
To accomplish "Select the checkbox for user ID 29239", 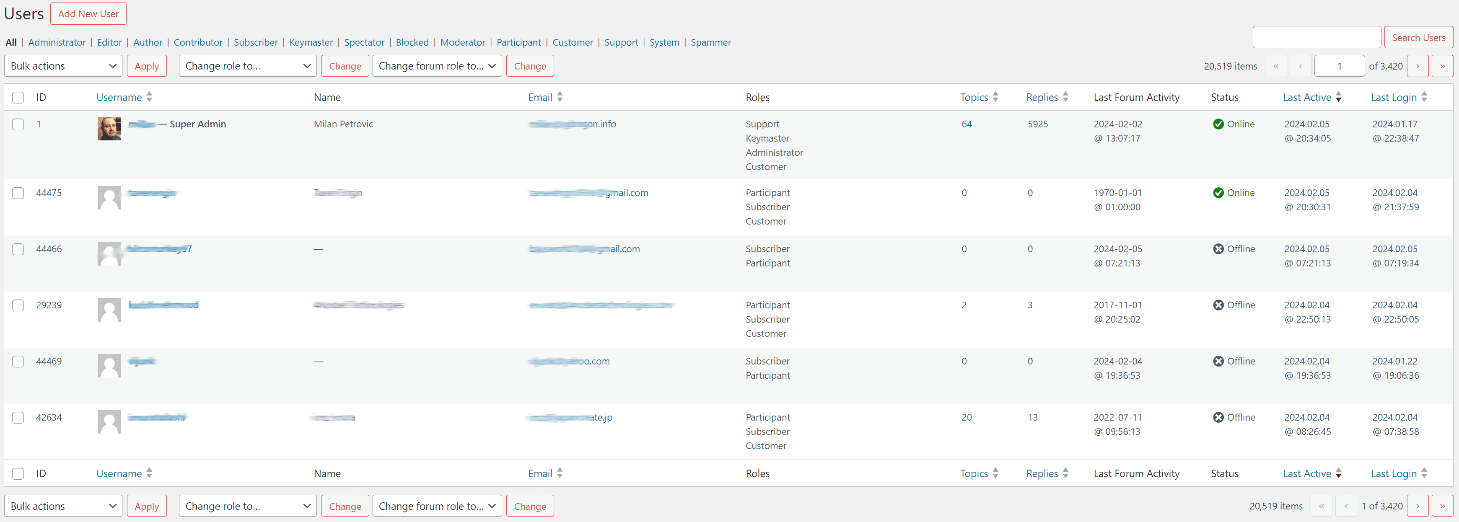I will [x=18, y=305].
